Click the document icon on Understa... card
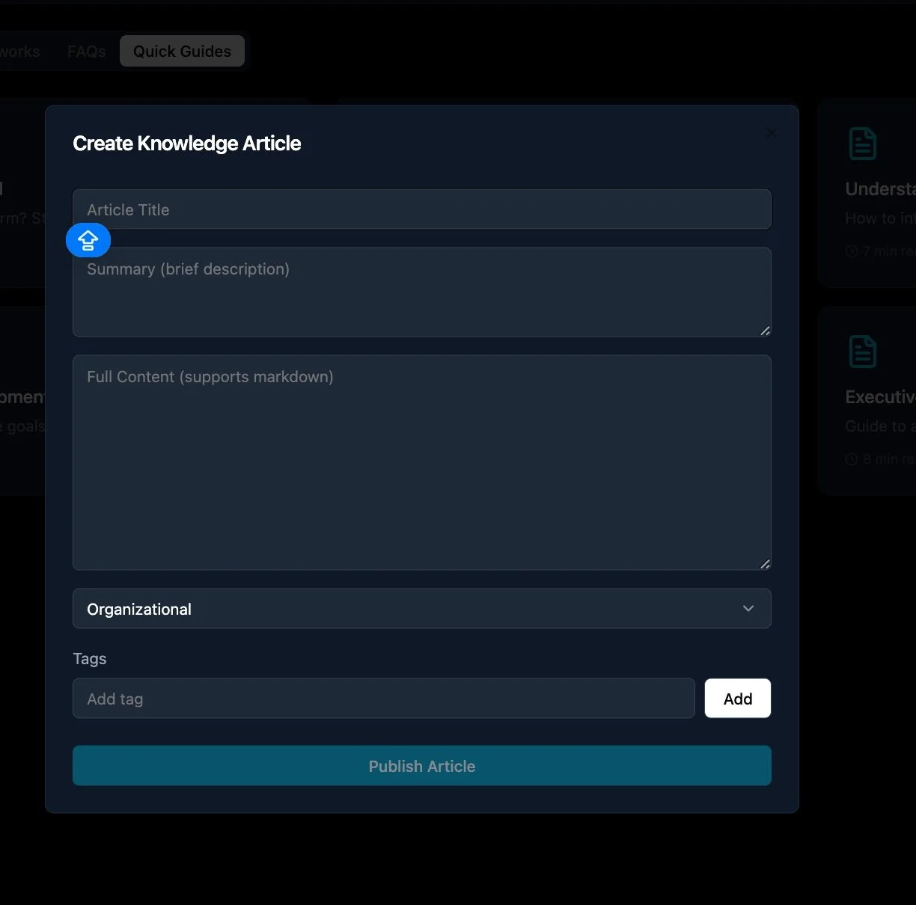Viewport: 916px width, 905px height. 862,144
